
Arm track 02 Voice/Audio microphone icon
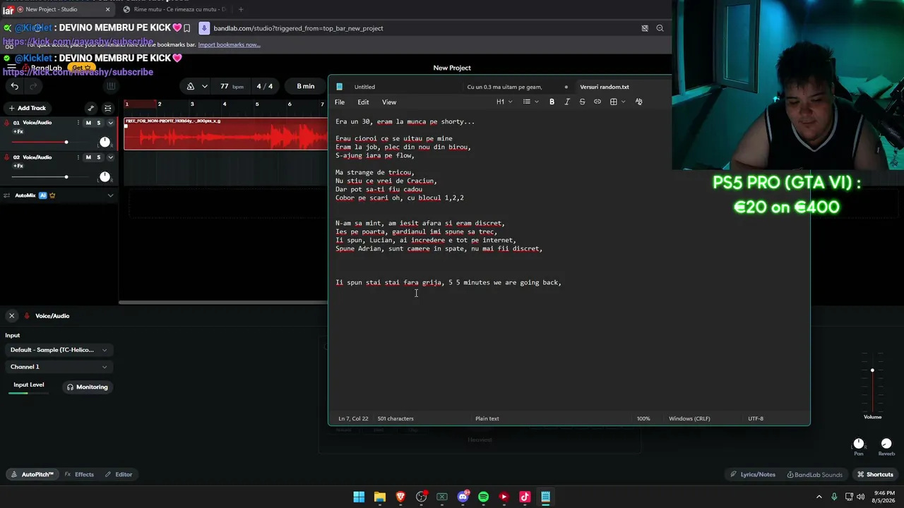coord(7,157)
